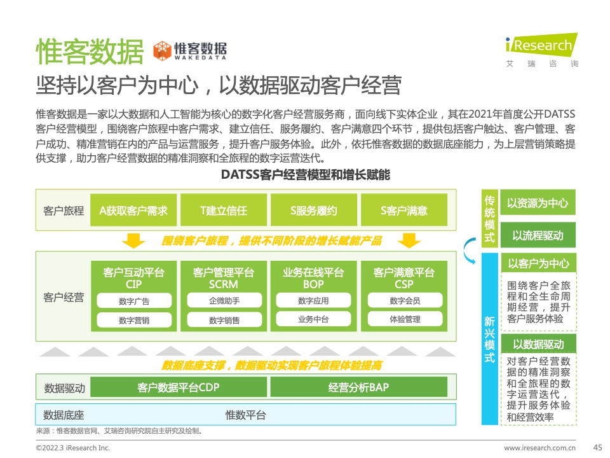Image resolution: width=610 pixels, height=458 pixels.
Task: Click the 客户满意平台 CSP header
Action: point(404,278)
